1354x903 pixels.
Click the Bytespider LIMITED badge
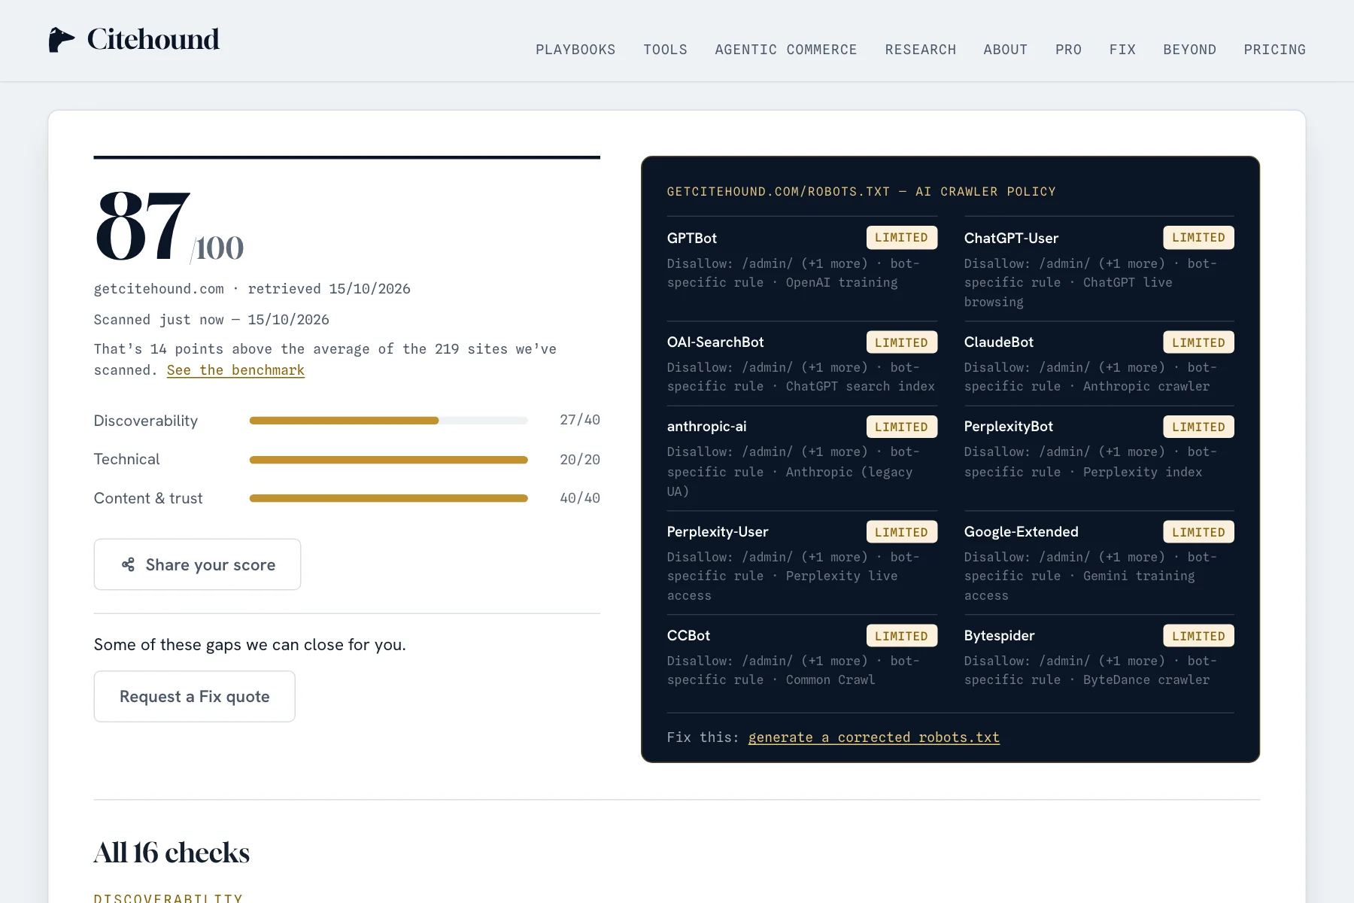(x=1198, y=636)
